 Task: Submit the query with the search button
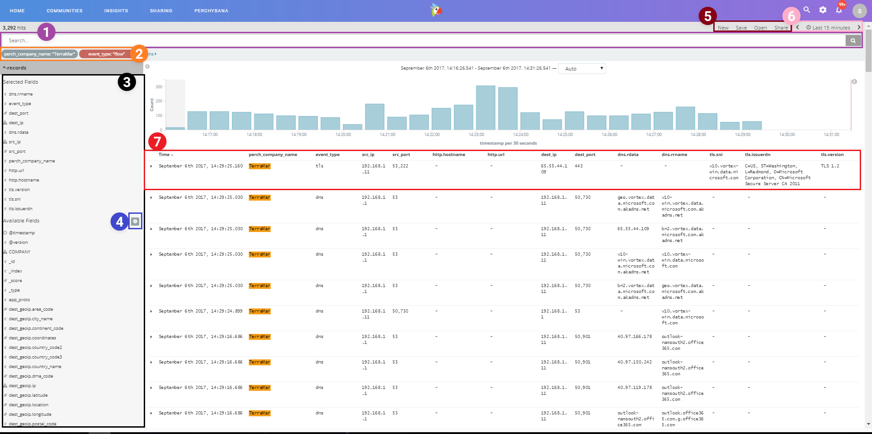pos(853,40)
